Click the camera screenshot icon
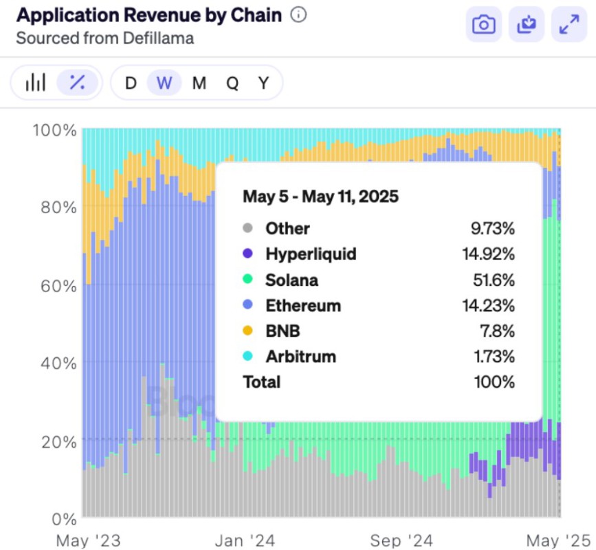Image resolution: width=596 pixels, height=550 pixels. (x=483, y=25)
